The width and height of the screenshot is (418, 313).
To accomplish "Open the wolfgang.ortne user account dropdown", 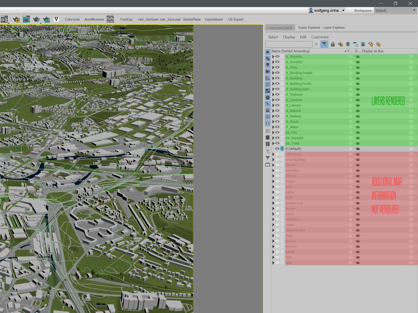I will 327,10.
